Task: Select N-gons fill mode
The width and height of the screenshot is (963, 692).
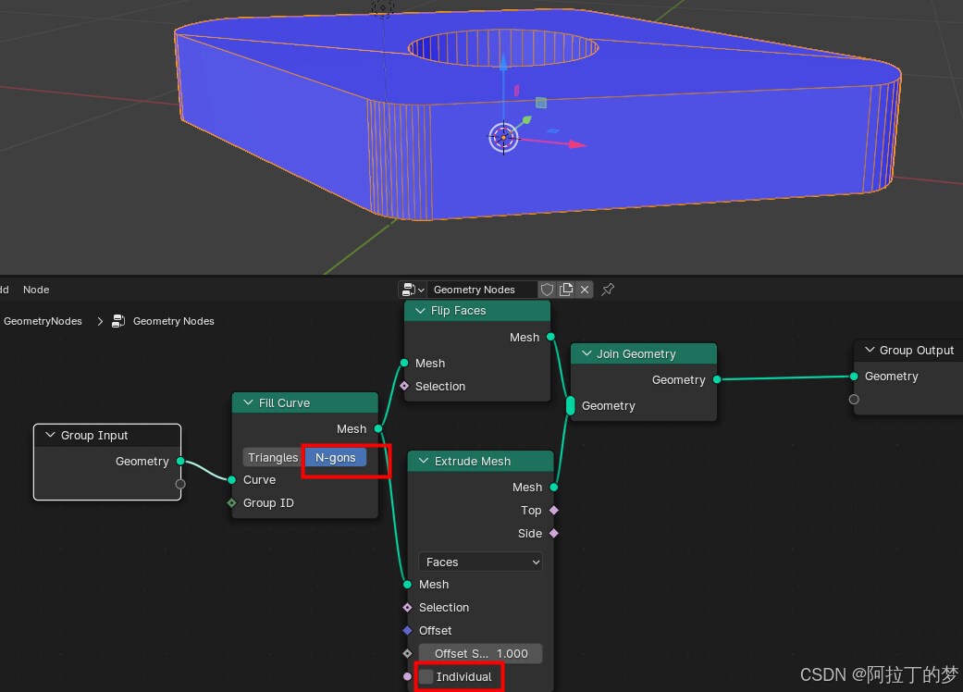Action: point(336,458)
